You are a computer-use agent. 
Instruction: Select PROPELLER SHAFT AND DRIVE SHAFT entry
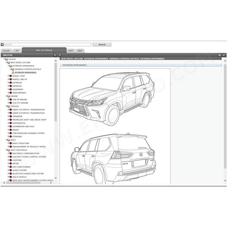(30, 120)
